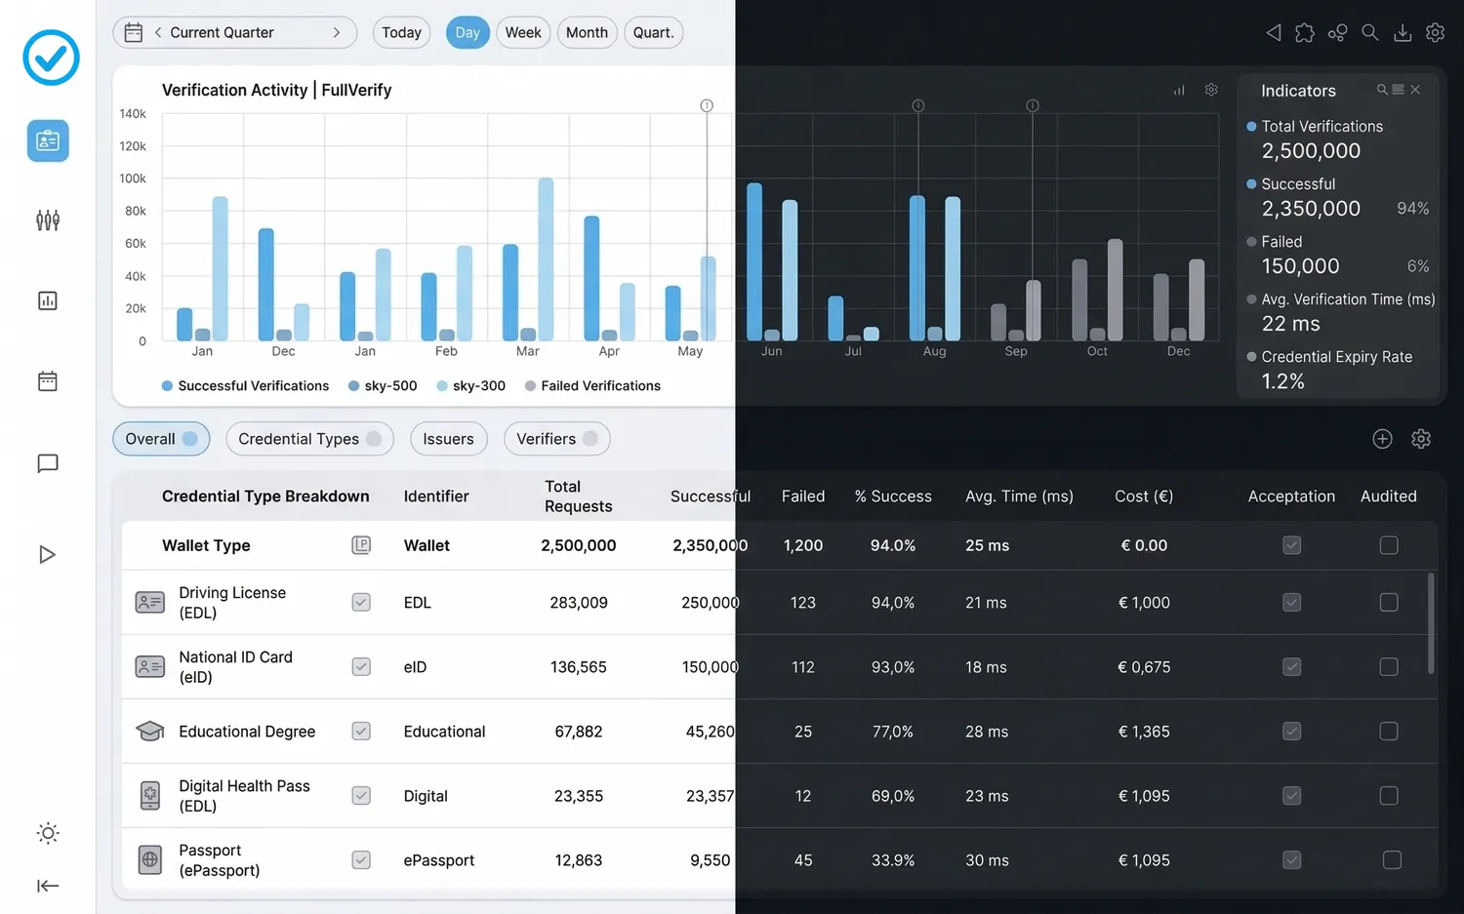Open the ID card verification sidebar icon
Viewport: 1464px width, 914px height.
click(x=48, y=141)
